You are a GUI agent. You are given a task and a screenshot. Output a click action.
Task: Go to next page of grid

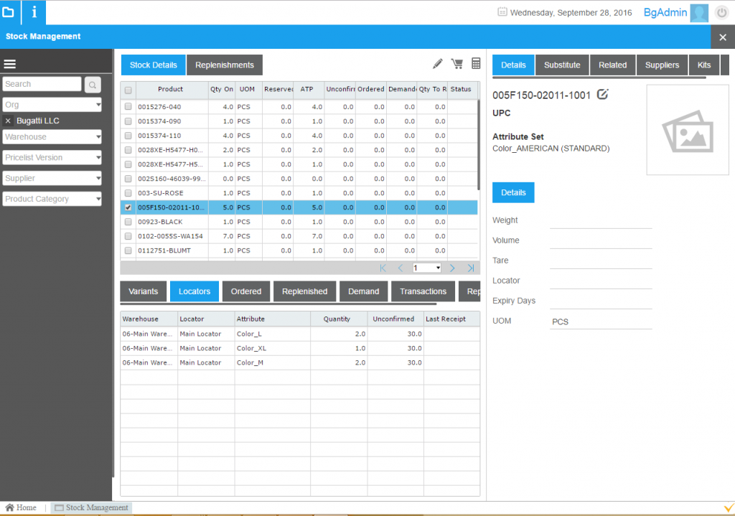point(452,268)
